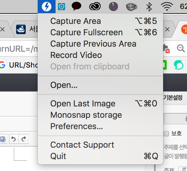Screen dimensions: 187x171
Task: Click the browser address bar URL text
Action: coord(19,49)
